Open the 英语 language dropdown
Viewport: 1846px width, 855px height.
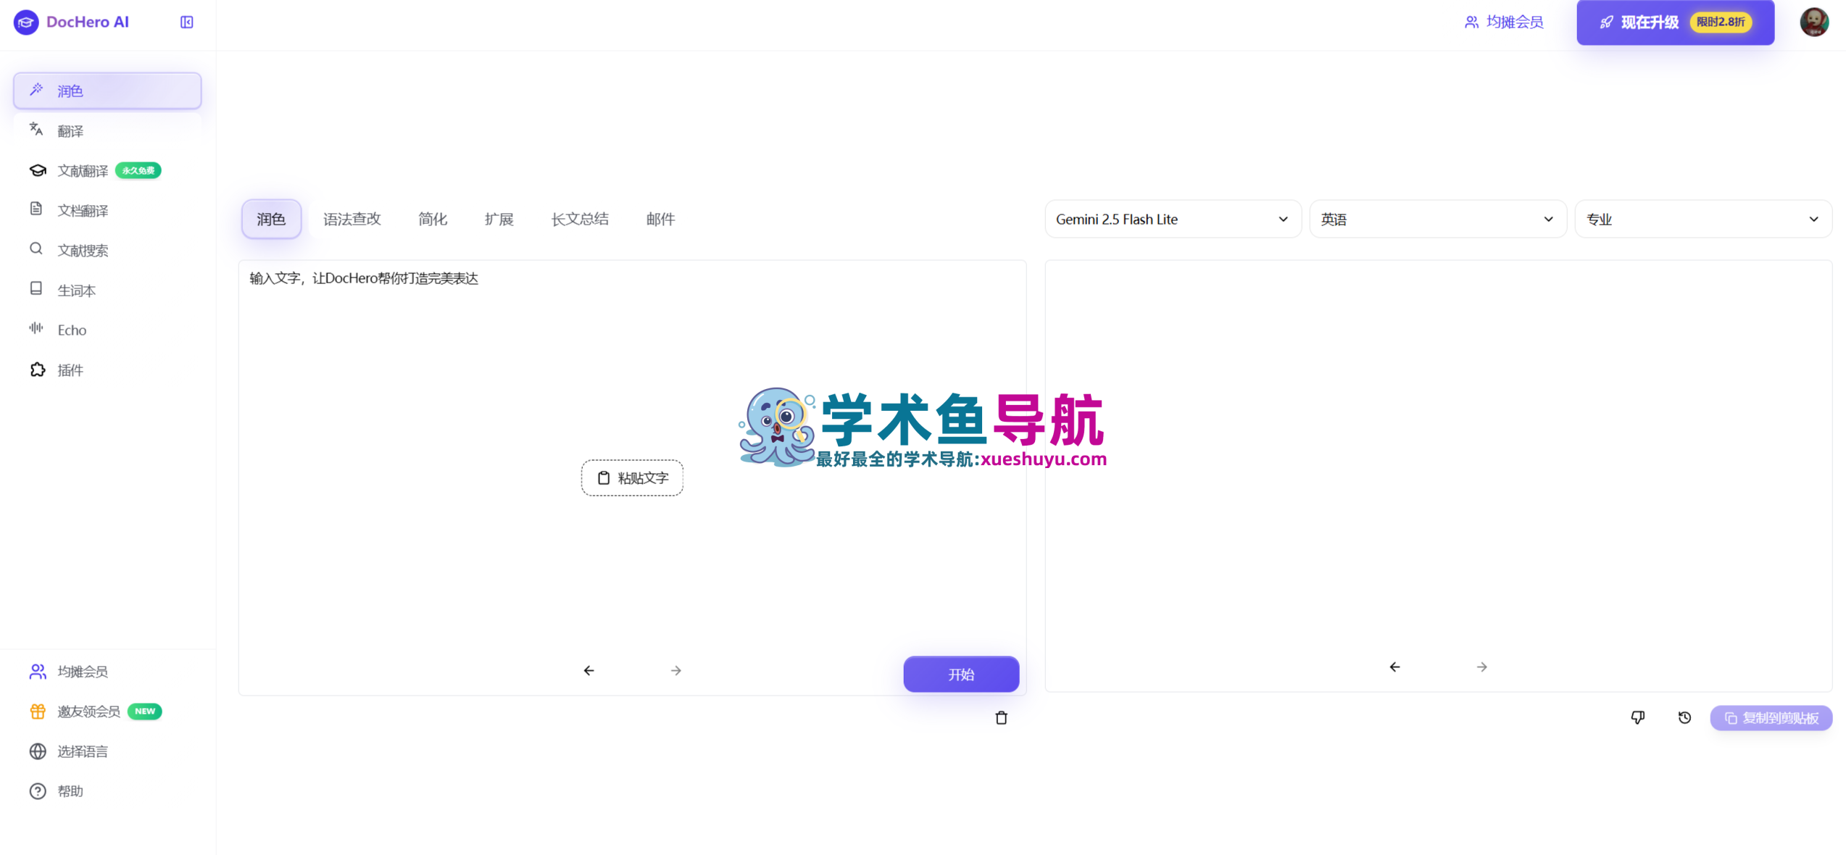(x=1438, y=219)
